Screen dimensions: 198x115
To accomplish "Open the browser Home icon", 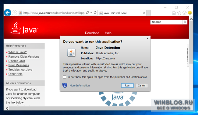I will [174, 13].
